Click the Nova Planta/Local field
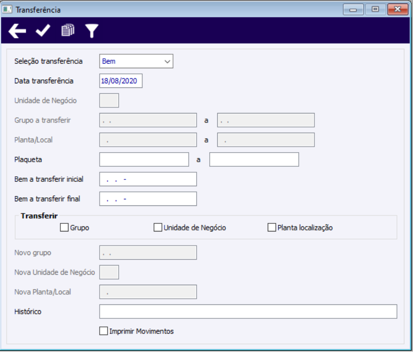The image size is (413, 352). 148,292
